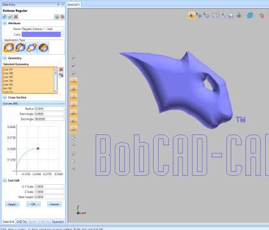This screenshot has height=230, width=269.
Task: Click the grayed-out CAM Tree tab
Action: 44,222
